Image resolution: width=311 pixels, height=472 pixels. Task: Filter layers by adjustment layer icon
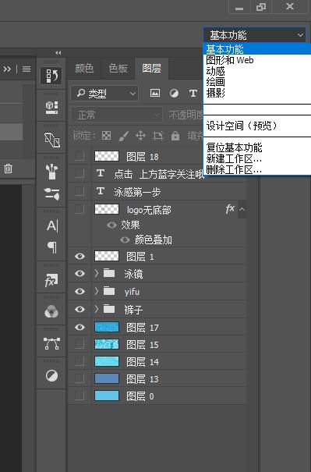click(174, 93)
